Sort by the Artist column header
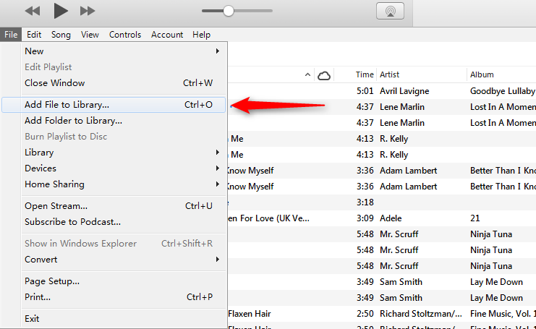 pos(389,74)
